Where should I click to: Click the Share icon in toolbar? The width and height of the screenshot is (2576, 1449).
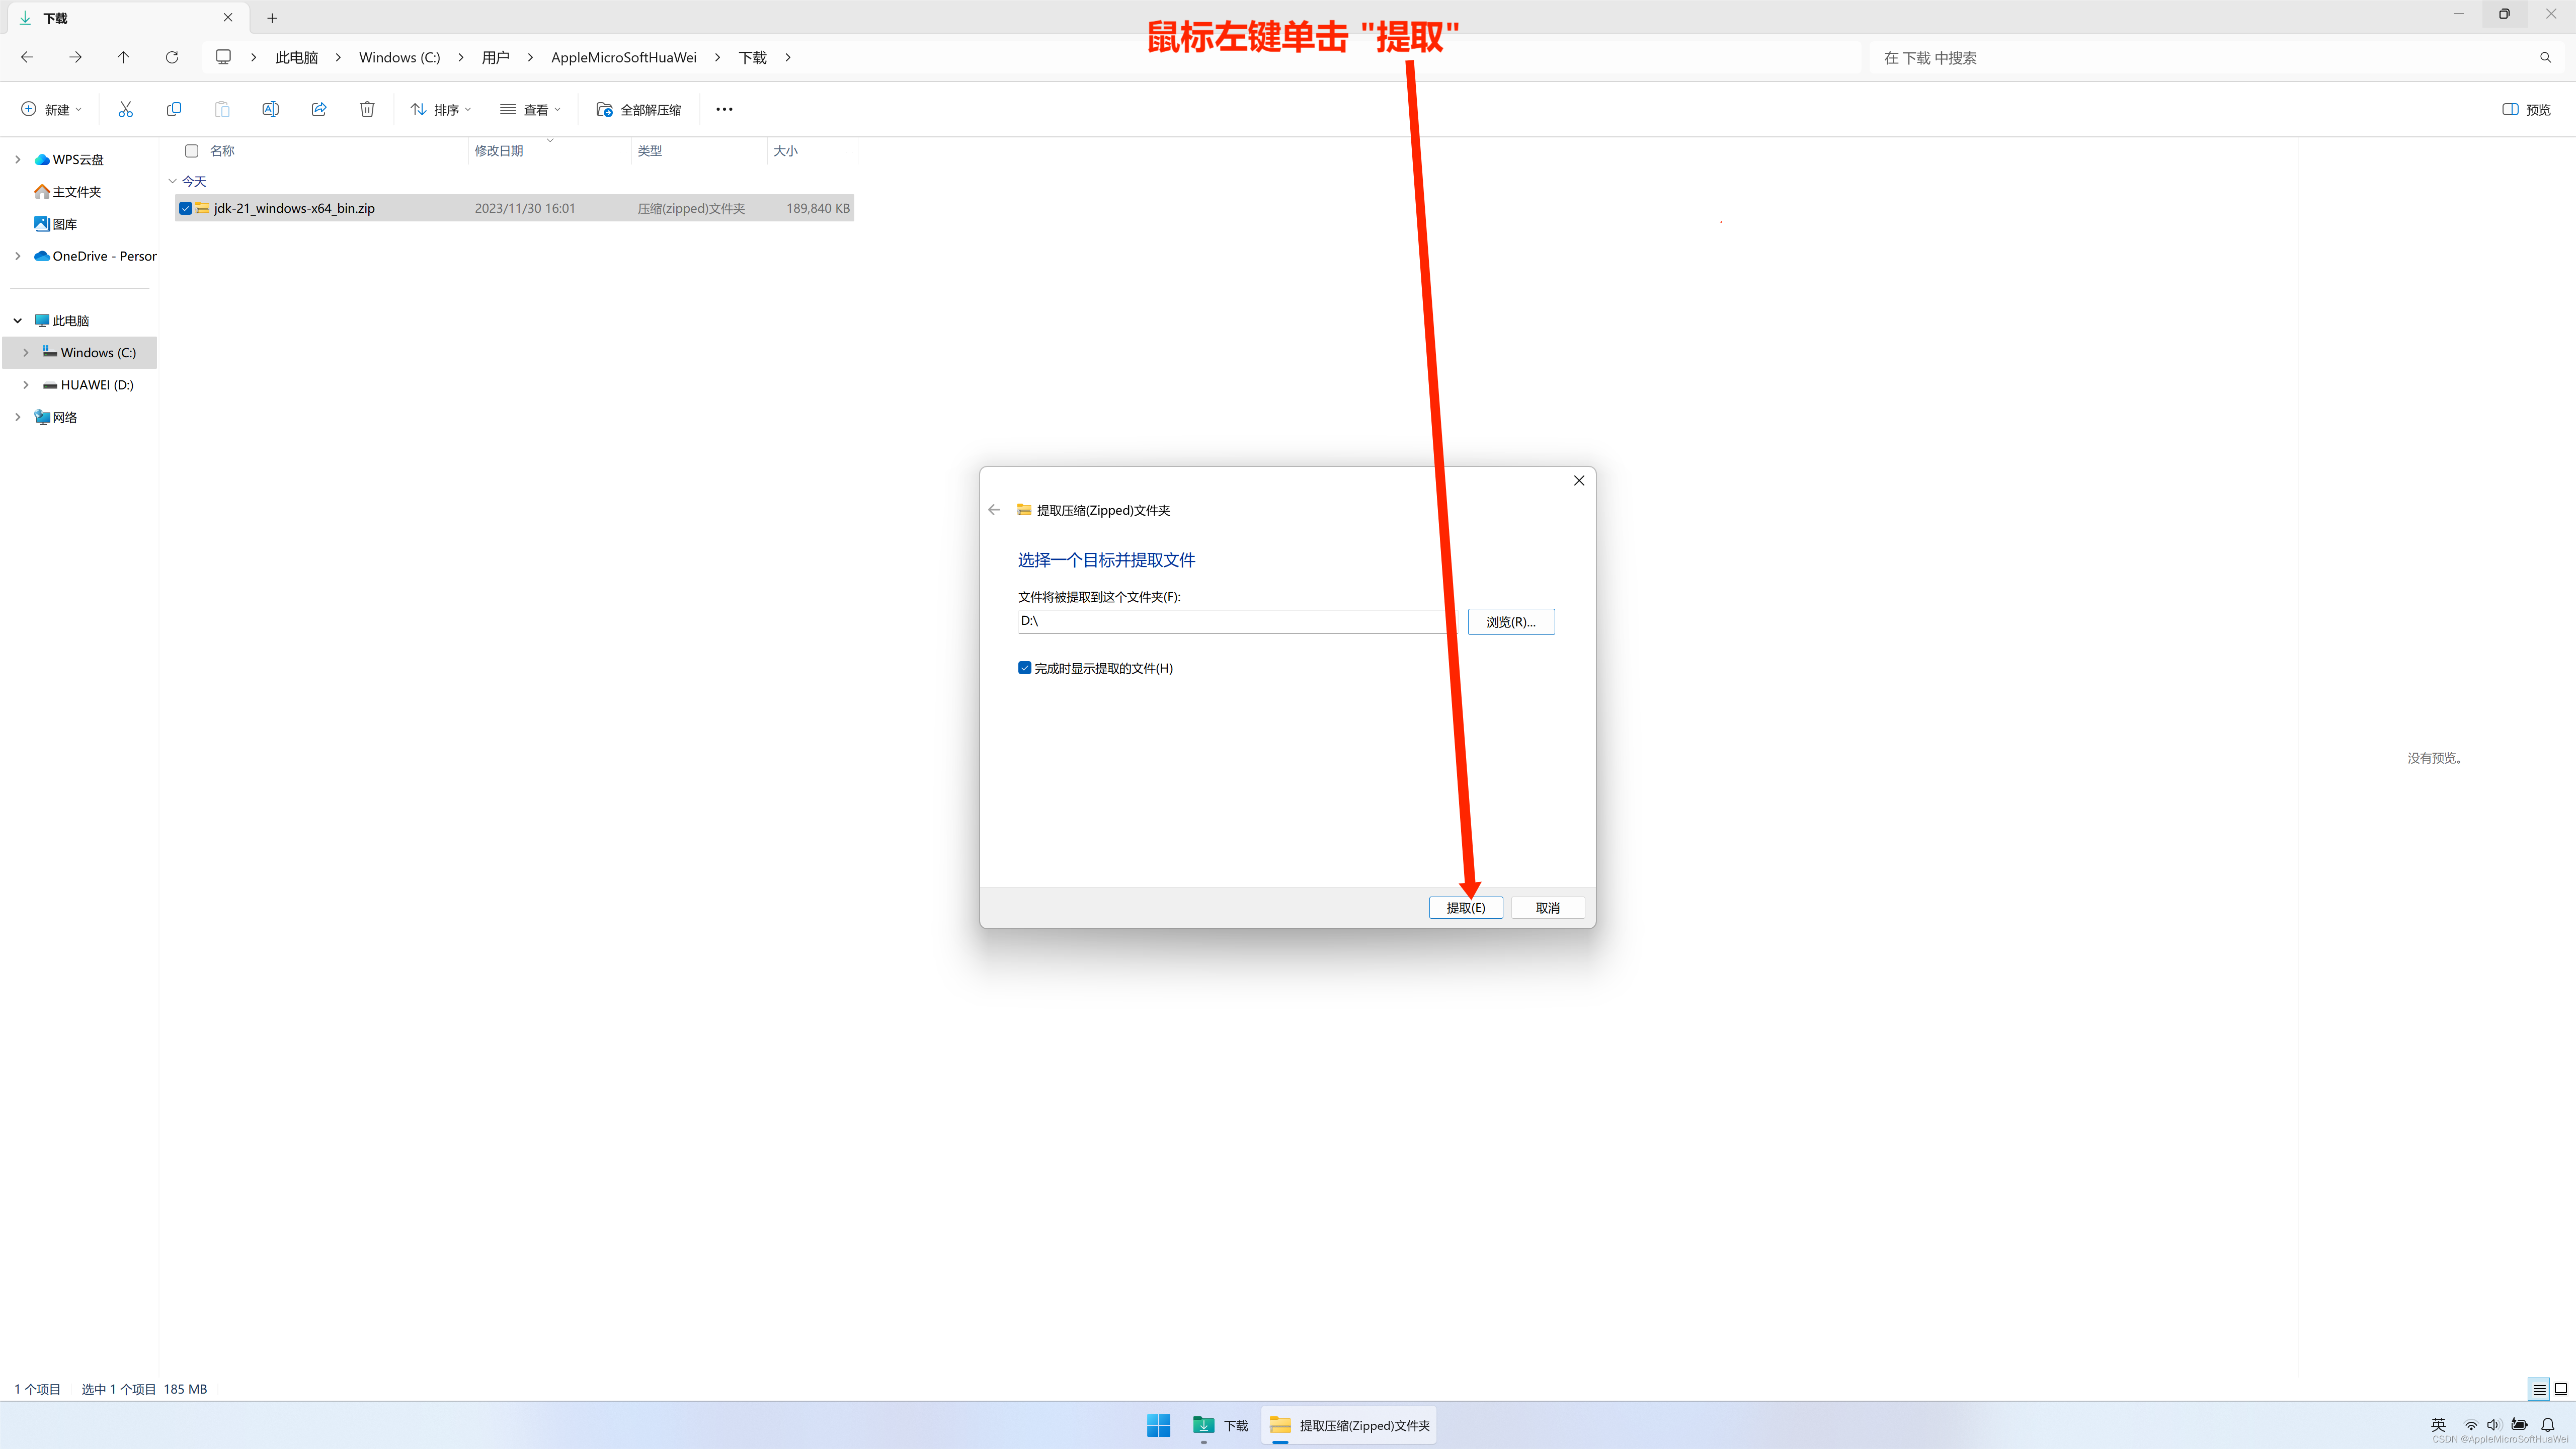click(319, 109)
